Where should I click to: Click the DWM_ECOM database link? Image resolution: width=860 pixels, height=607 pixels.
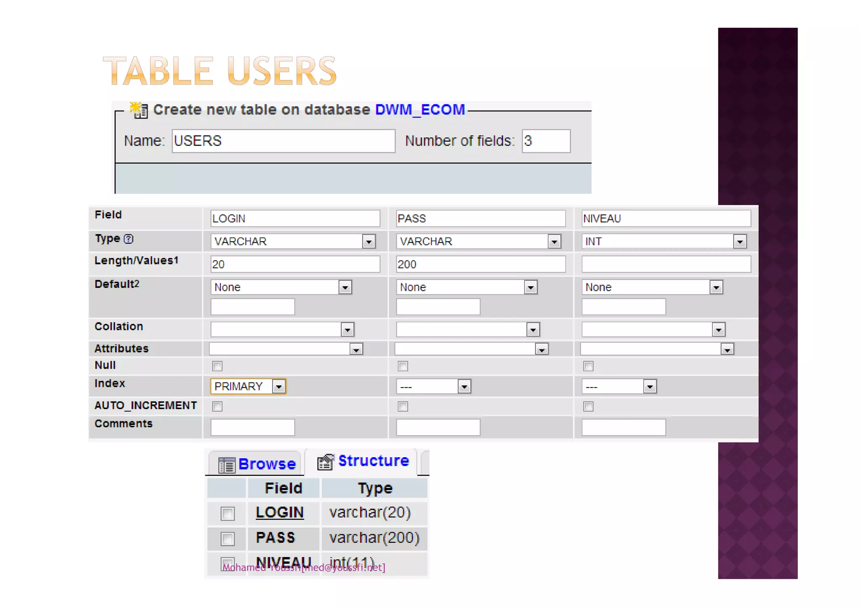[420, 109]
